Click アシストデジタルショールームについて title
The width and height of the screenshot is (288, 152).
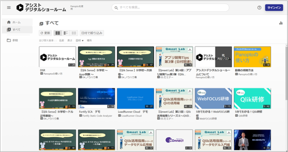coord(213,72)
